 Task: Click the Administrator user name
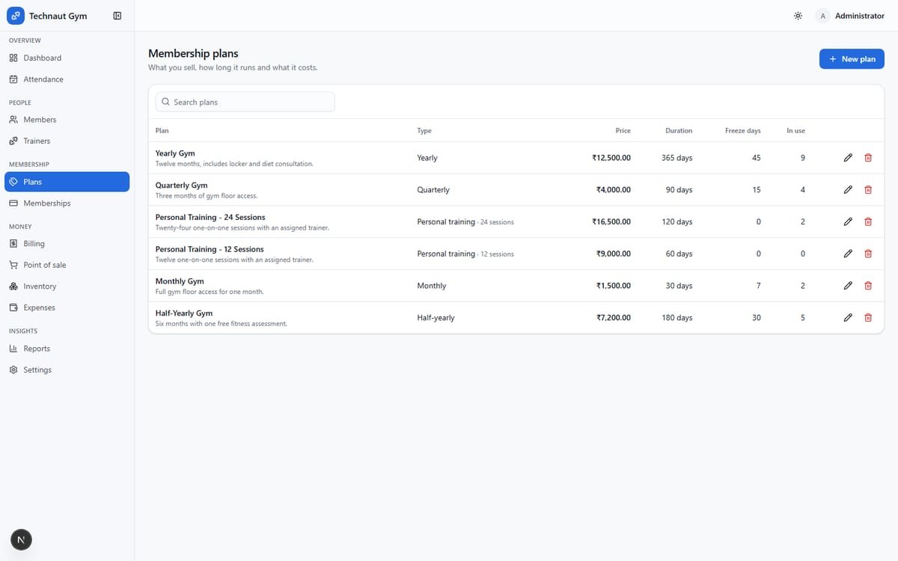coord(860,16)
